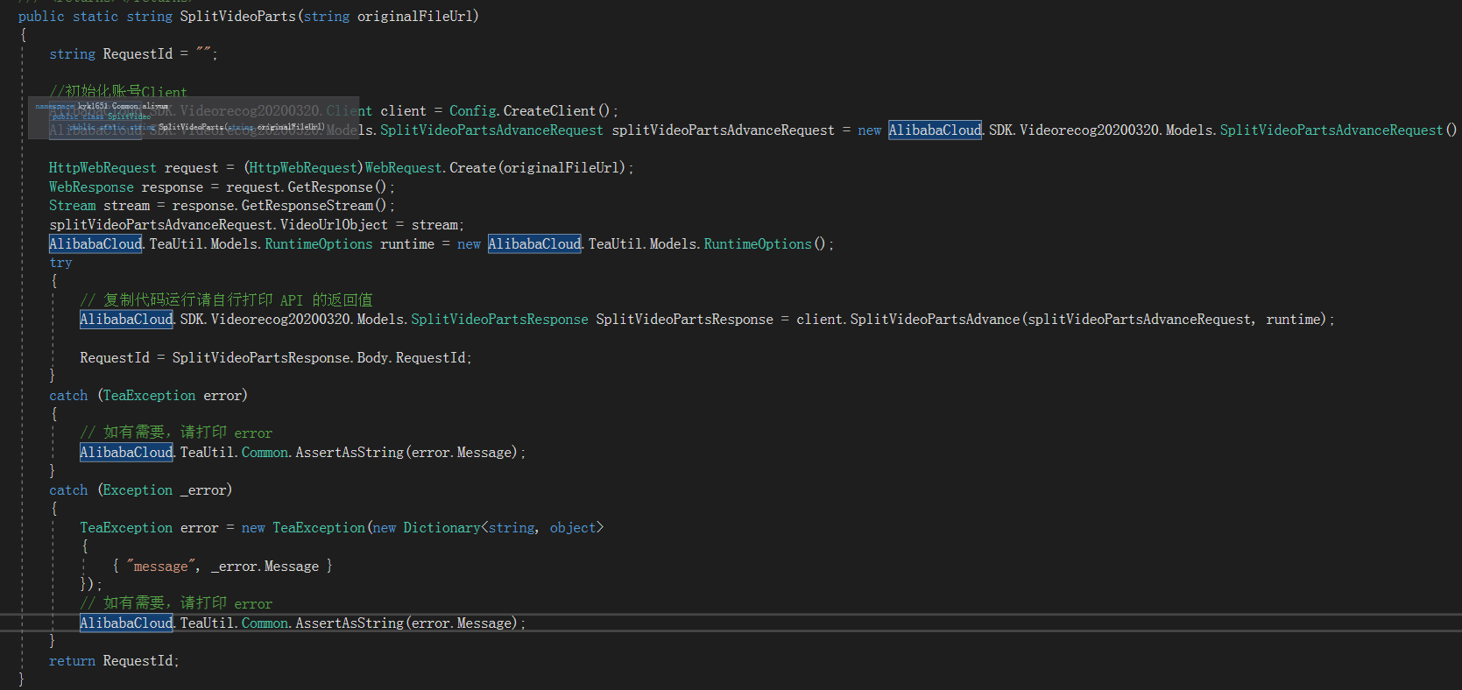Click the _error.Message expression in the dictionary initializer
This screenshot has height=690, width=1462.
tap(265, 567)
